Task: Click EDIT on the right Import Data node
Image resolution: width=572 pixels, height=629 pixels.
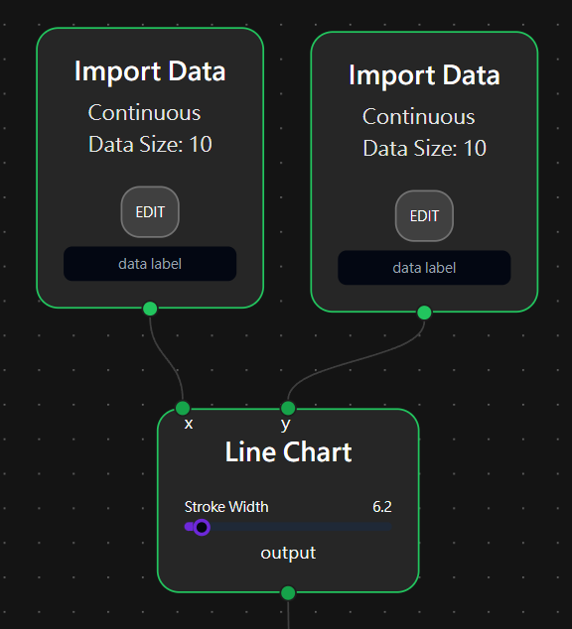Action: 424,216
